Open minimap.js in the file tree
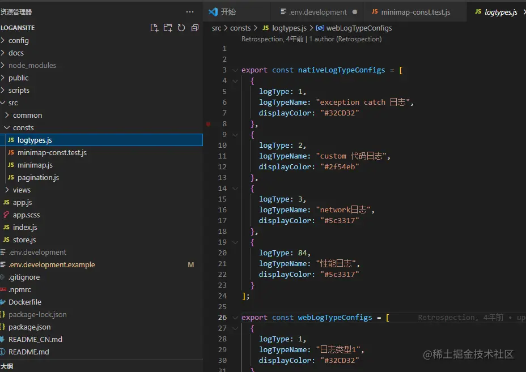Viewport: 526px width, 372px height. click(101, 165)
